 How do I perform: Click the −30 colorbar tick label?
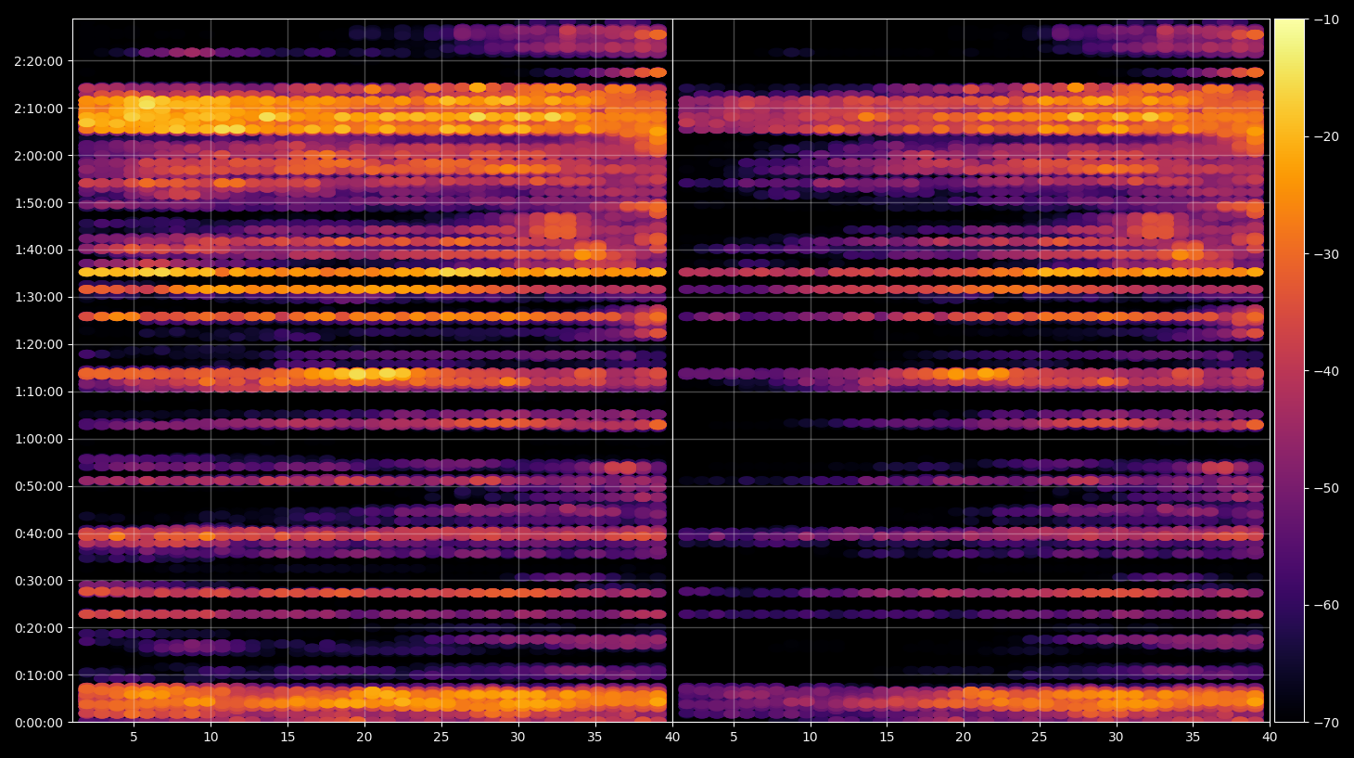coord(1326,254)
